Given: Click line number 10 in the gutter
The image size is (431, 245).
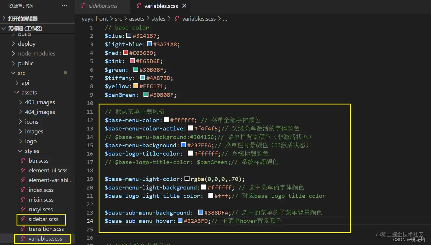Looking at the screenshot, I should coord(90,103).
